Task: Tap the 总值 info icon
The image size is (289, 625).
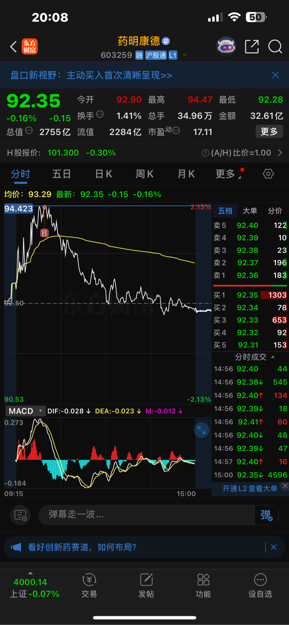Action: click(29, 131)
